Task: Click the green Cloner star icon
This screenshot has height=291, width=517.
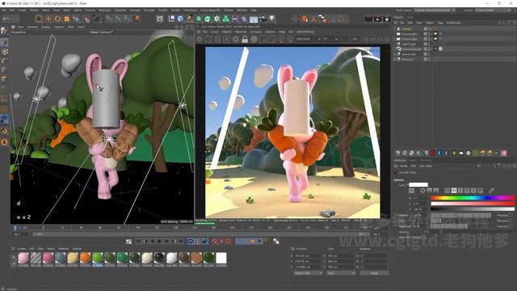Action: point(216,19)
